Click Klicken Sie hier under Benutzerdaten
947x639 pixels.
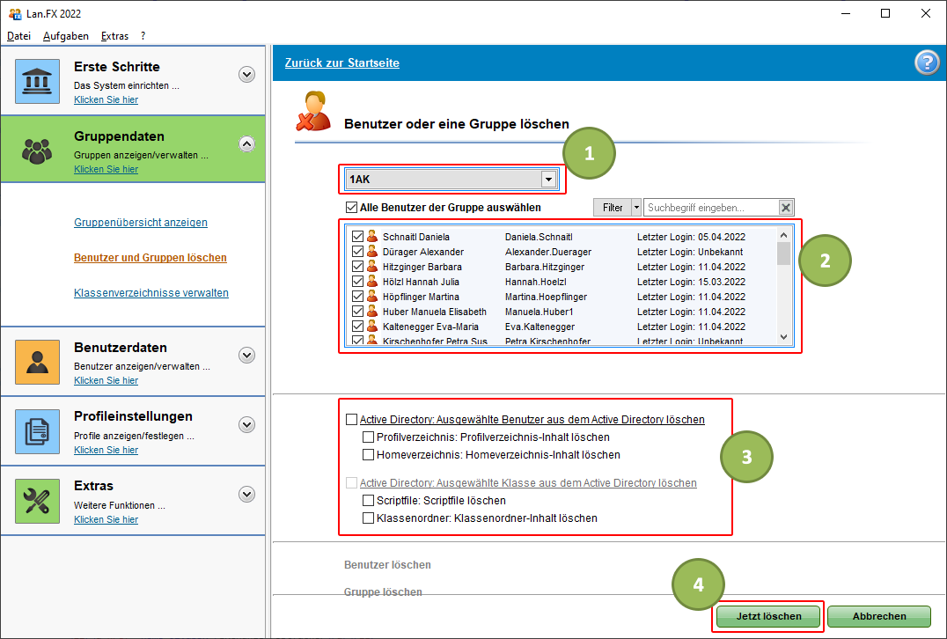tap(106, 380)
